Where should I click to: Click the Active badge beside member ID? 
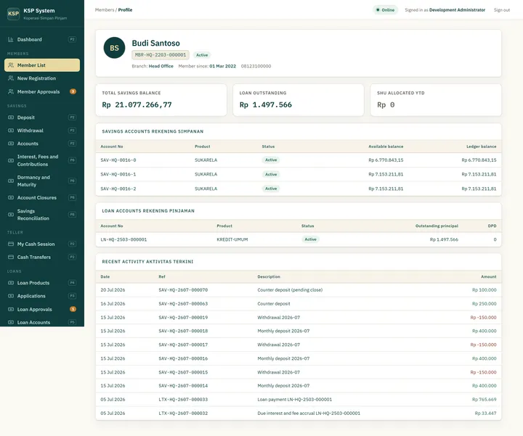[x=202, y=55]
